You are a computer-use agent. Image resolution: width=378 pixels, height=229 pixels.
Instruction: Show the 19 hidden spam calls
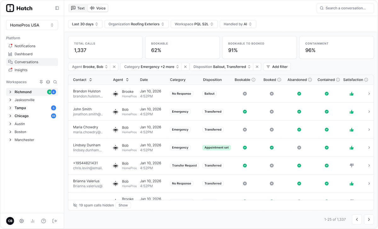(123, 205)
